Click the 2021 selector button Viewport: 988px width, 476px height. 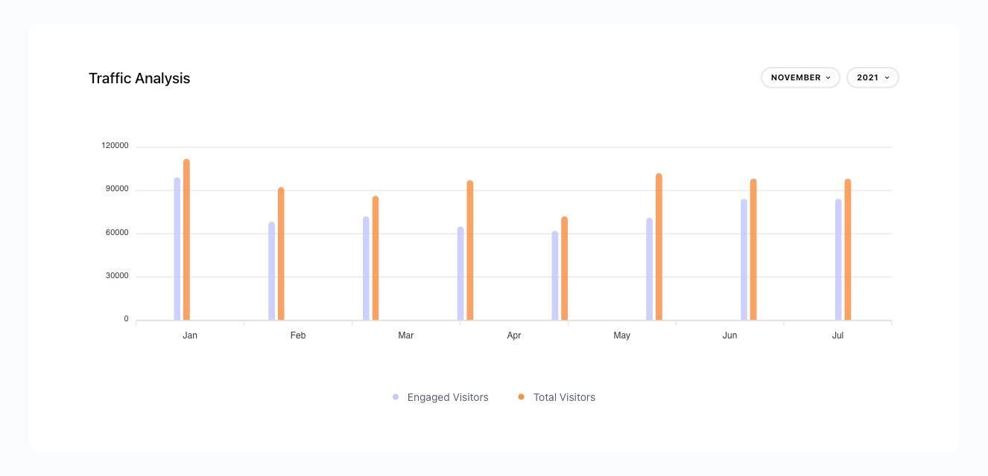pos(872,77)
